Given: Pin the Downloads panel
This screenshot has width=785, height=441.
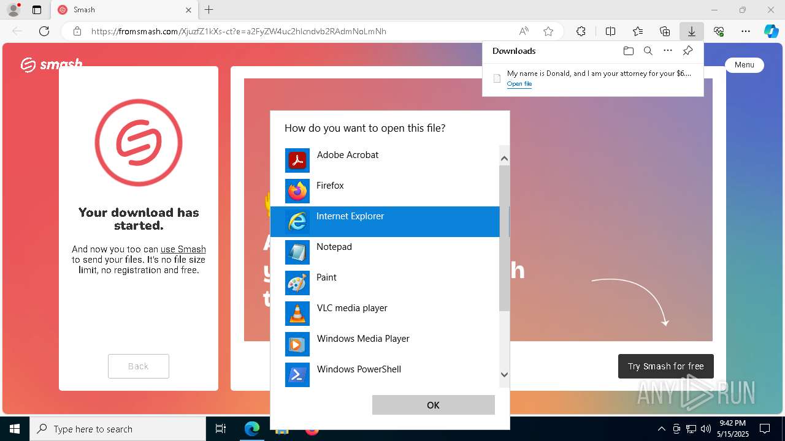Looking at the screenshot, I should [x=687, y=51].
